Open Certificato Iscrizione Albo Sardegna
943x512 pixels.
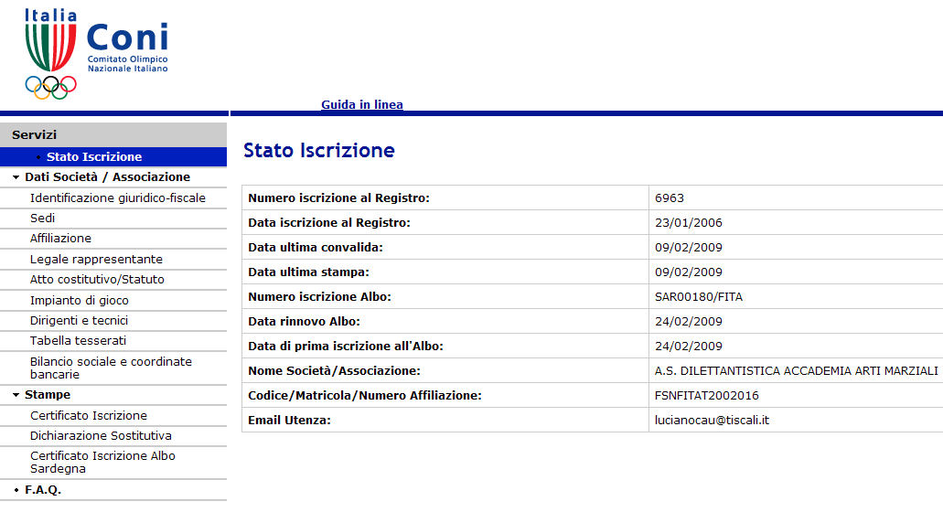coord(102,462)
